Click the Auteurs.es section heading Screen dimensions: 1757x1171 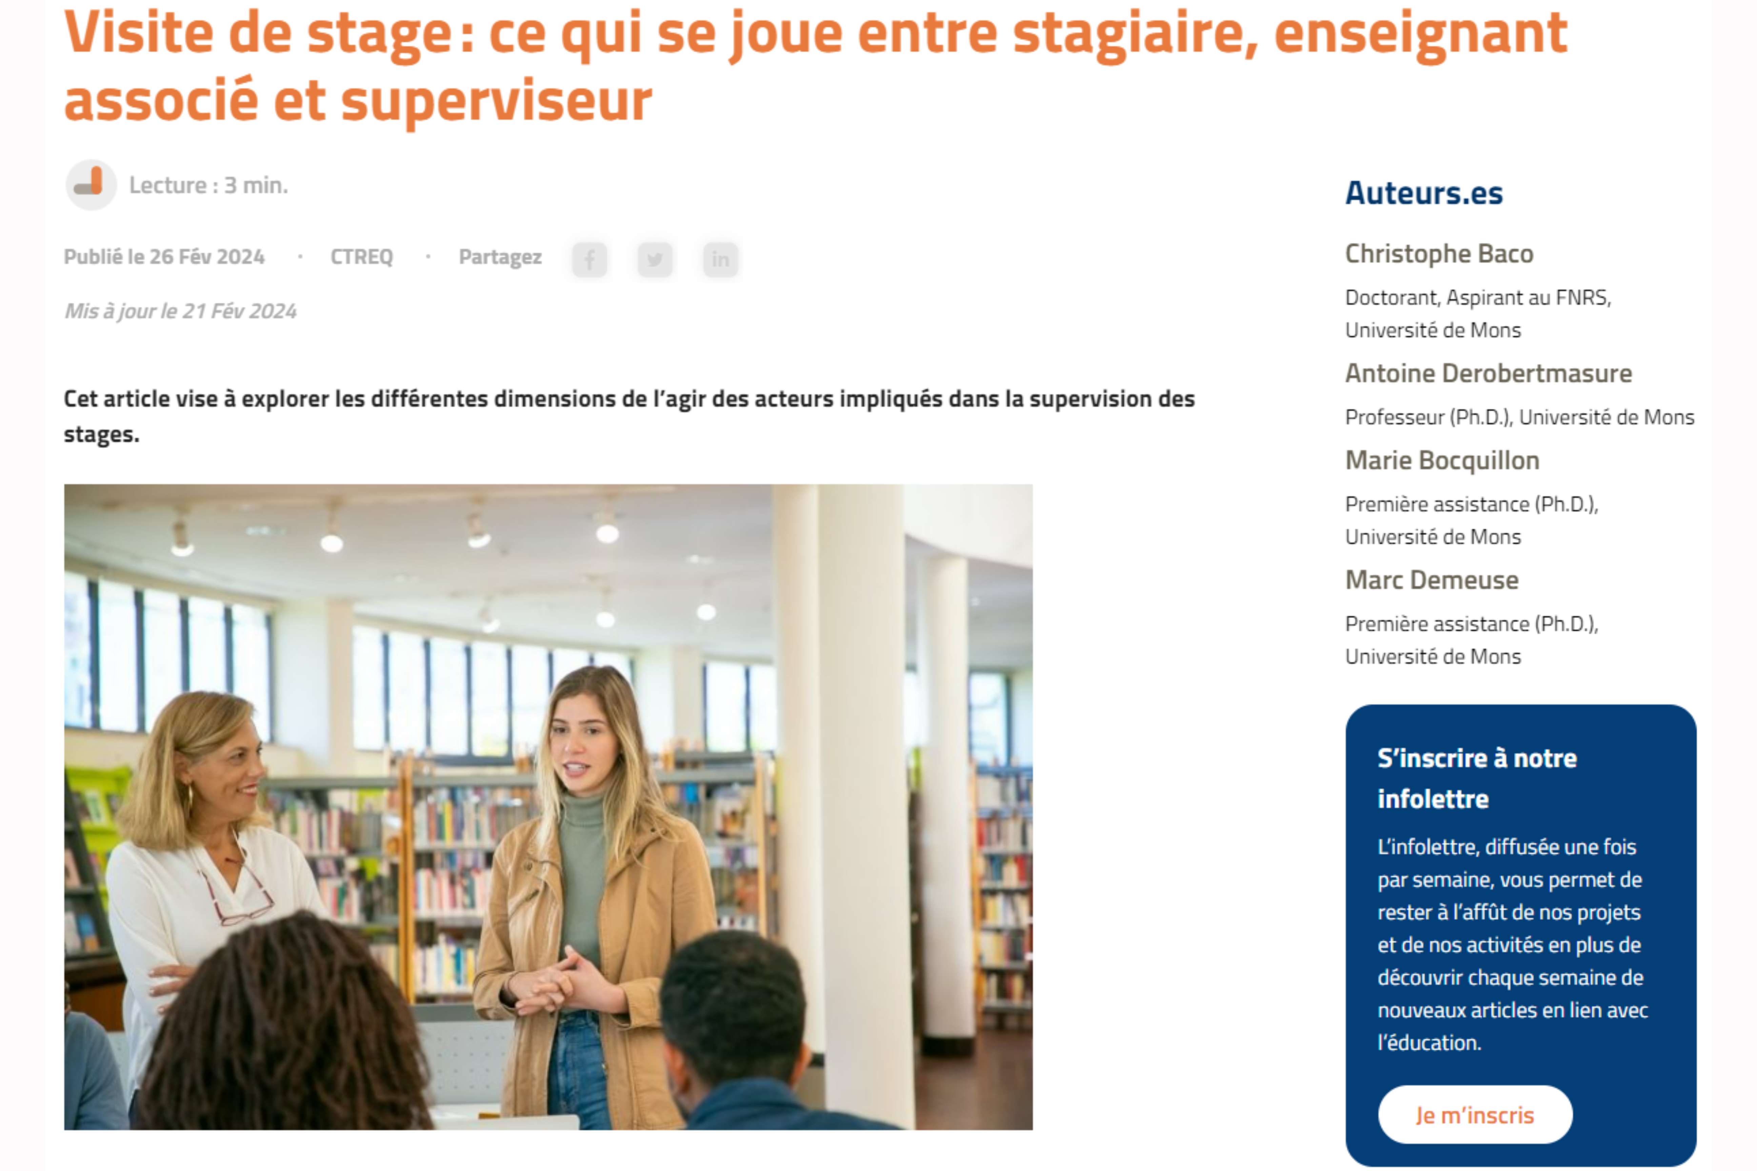tap(1424, 193)
